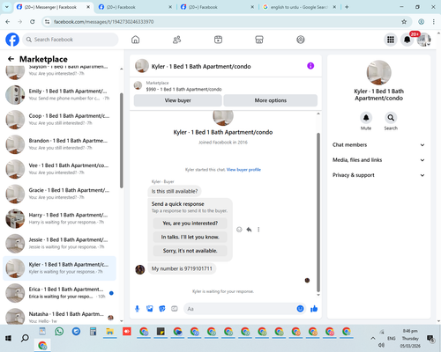This screenshot has height=352, width=441.
Task: Open Vee conversation in list
Action: click(x=60, y=169)
